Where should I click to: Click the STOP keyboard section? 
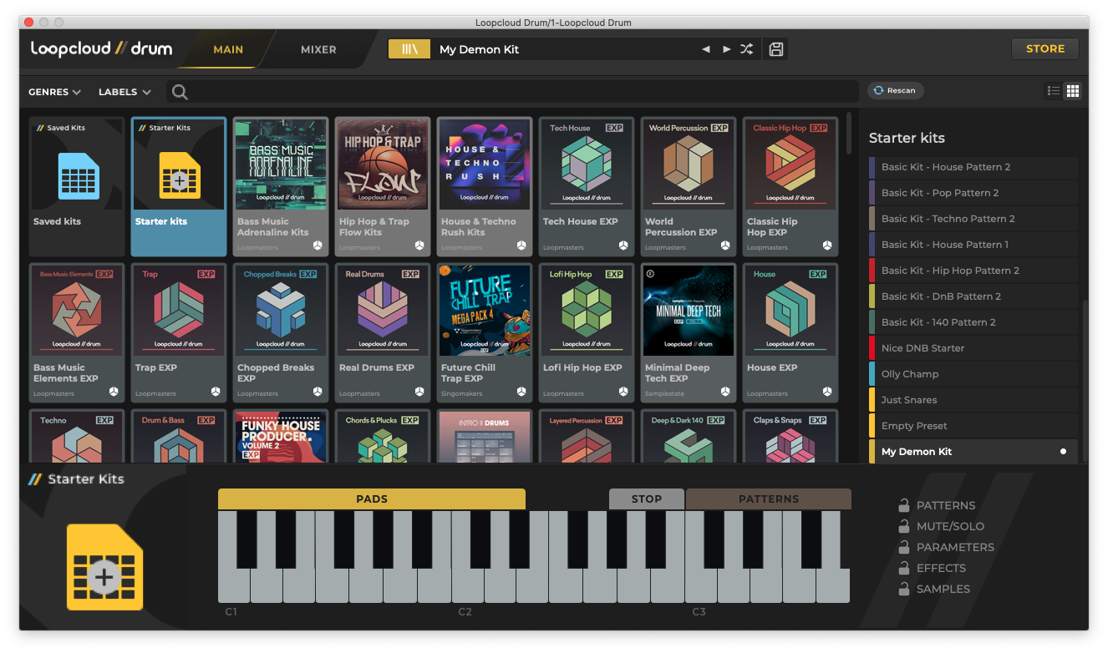click(647, 499)
